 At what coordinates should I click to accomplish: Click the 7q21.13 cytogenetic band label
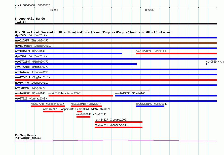pos(20,22)
